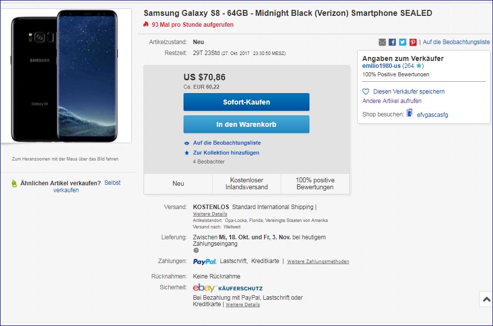Open Andere Artikel aufrufen link
Viewport: 493px width, 326px height.
pyautogui.click(x=392, y=101)
